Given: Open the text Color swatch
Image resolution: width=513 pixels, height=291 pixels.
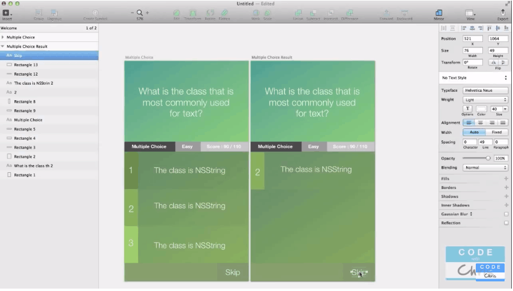Looking at the screenshot, I should [x=481, y=109].
